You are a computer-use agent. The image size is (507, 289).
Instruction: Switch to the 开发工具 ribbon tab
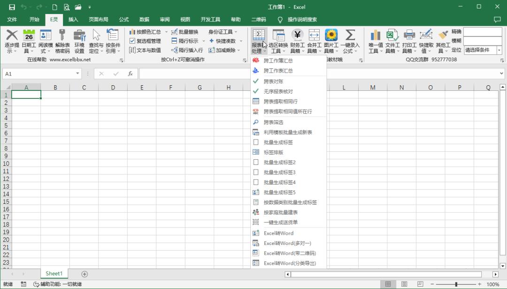pyautogui.click(x=210, y=19)
